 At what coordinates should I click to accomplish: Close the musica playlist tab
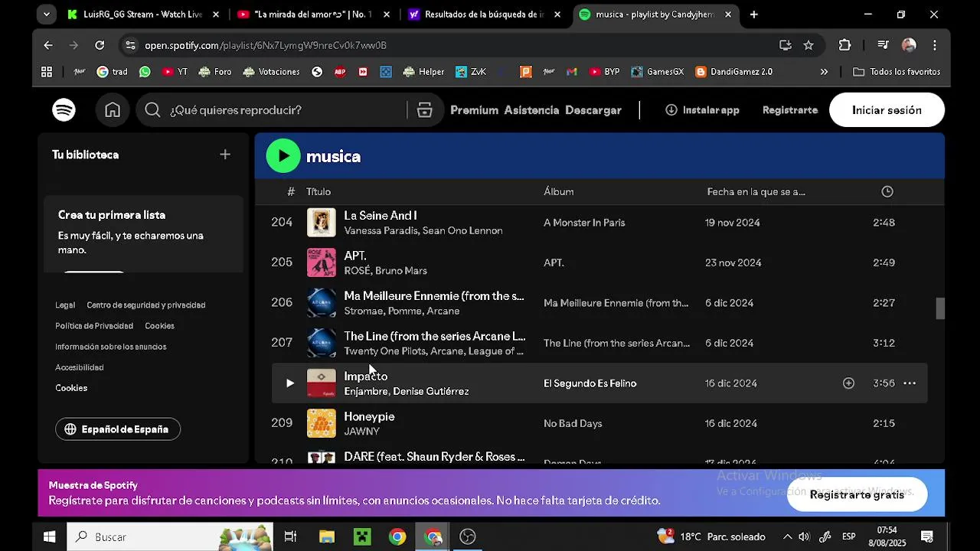point(728,14)
